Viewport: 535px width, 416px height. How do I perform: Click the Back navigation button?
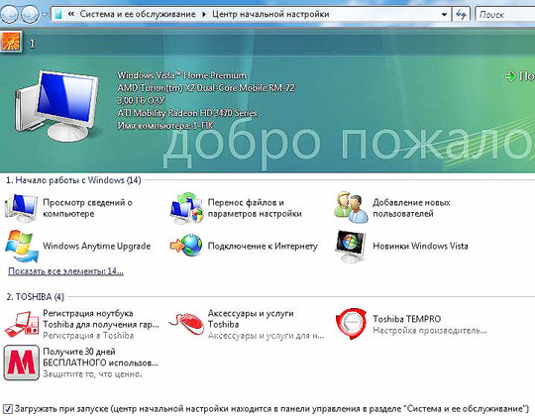coord(9,14)
